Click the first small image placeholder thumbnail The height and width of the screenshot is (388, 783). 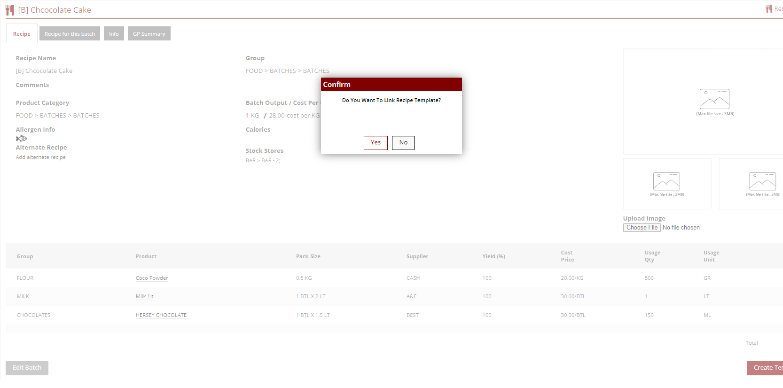666,182
